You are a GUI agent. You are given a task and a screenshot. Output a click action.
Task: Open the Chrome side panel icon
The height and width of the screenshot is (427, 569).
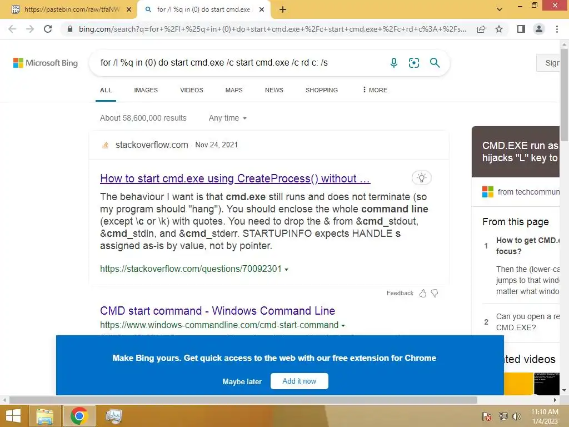[521, 29]
